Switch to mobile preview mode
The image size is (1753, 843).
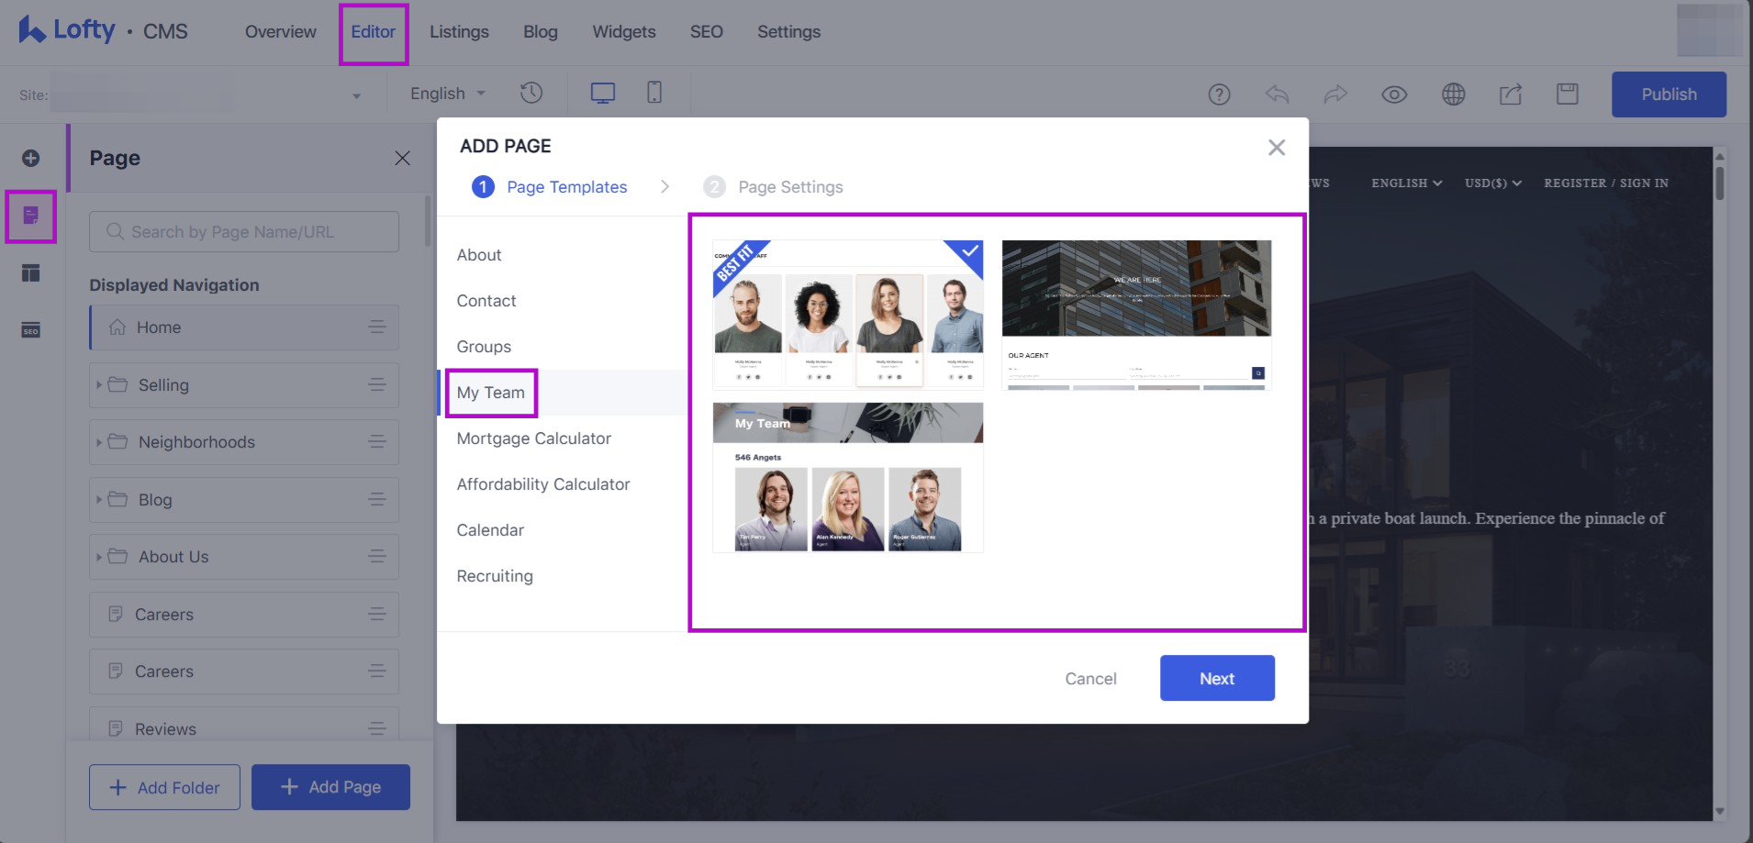pyautogui.click(x=653, y=93)
